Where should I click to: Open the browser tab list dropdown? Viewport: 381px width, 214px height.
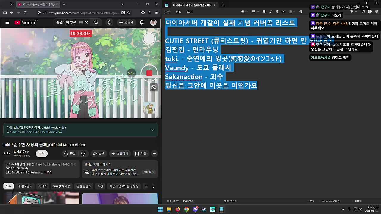click(122, 4)
